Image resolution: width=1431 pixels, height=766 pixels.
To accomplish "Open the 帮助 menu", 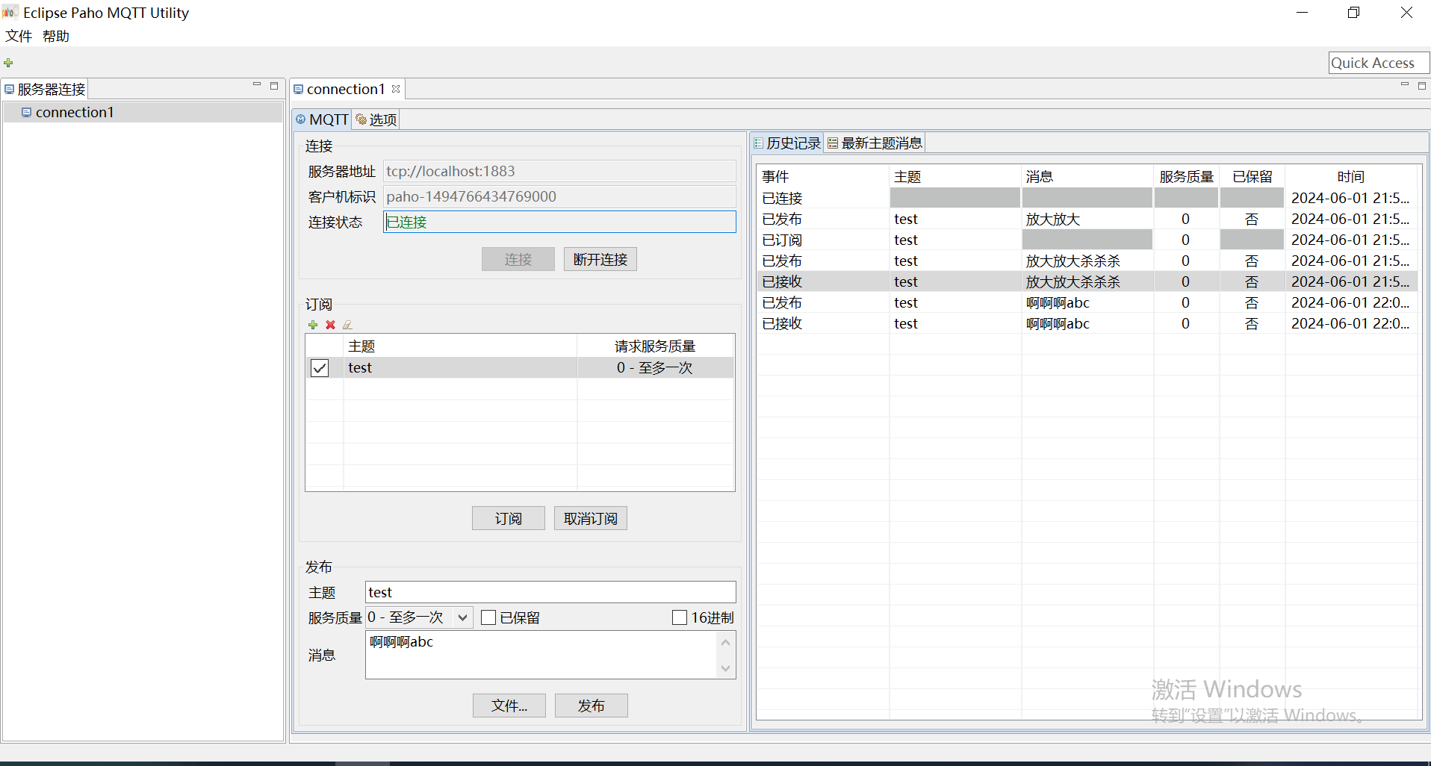I will pos(56,36).
